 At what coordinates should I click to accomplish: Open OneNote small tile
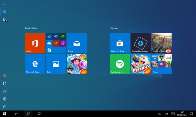[63, 43]
